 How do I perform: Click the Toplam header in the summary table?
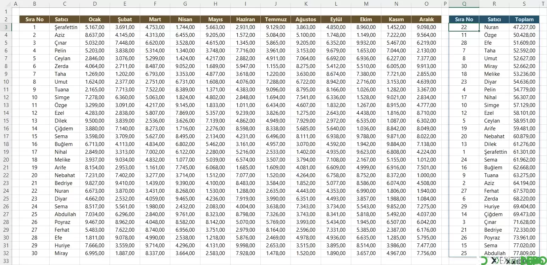tap(524, 19)
